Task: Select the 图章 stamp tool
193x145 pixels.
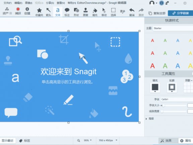Action: click(x=85, y=12)
